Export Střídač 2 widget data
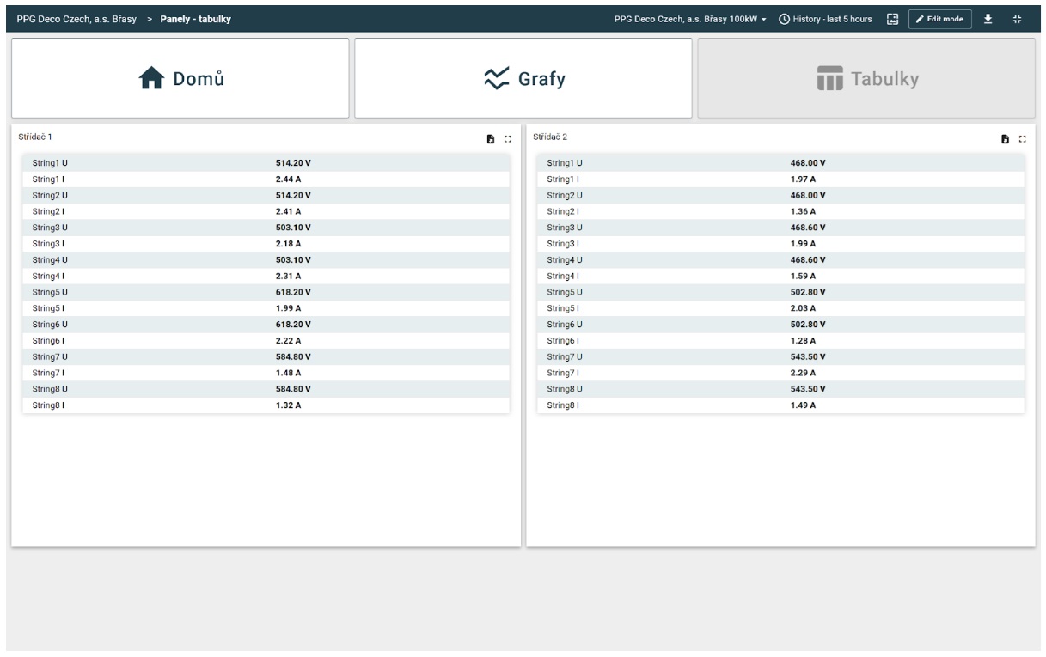This screenshot has width=1046, height=657. click(x=1005, y=139)
